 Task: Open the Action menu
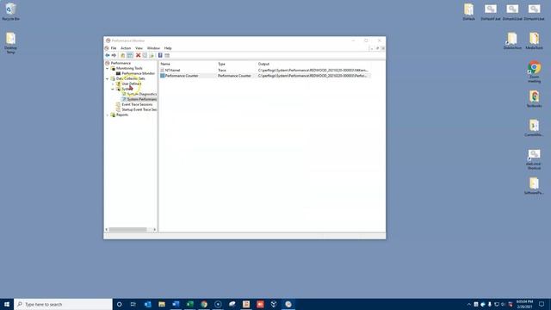pos(126,48)
